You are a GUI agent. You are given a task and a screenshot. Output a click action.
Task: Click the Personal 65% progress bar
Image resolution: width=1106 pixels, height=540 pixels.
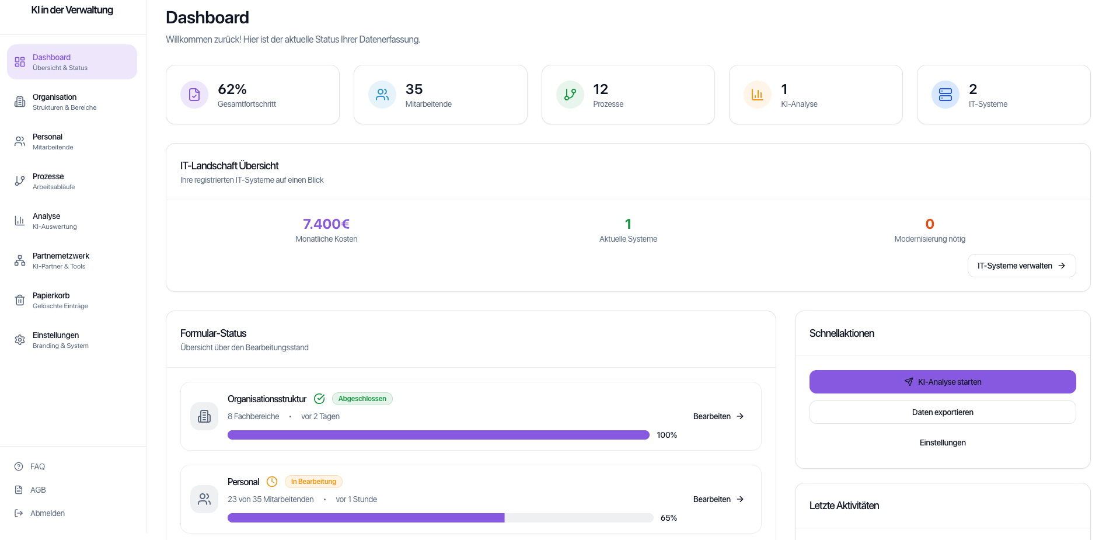coord(440,518)
